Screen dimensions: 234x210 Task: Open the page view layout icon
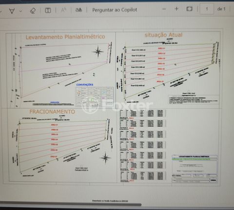tap(48, 10)
